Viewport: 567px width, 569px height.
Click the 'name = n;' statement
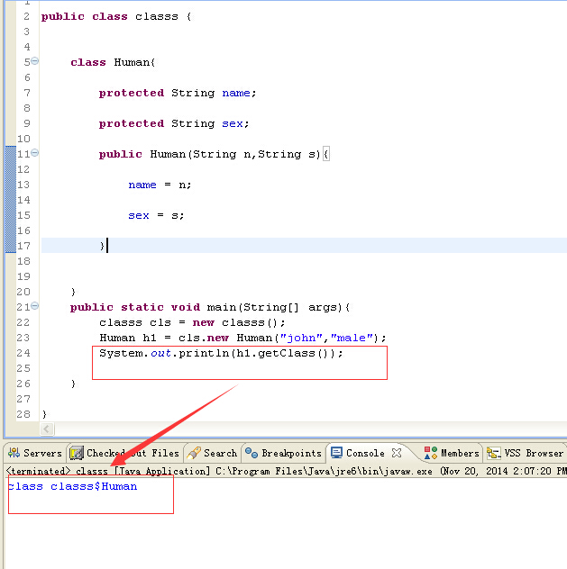pos(160,185)
